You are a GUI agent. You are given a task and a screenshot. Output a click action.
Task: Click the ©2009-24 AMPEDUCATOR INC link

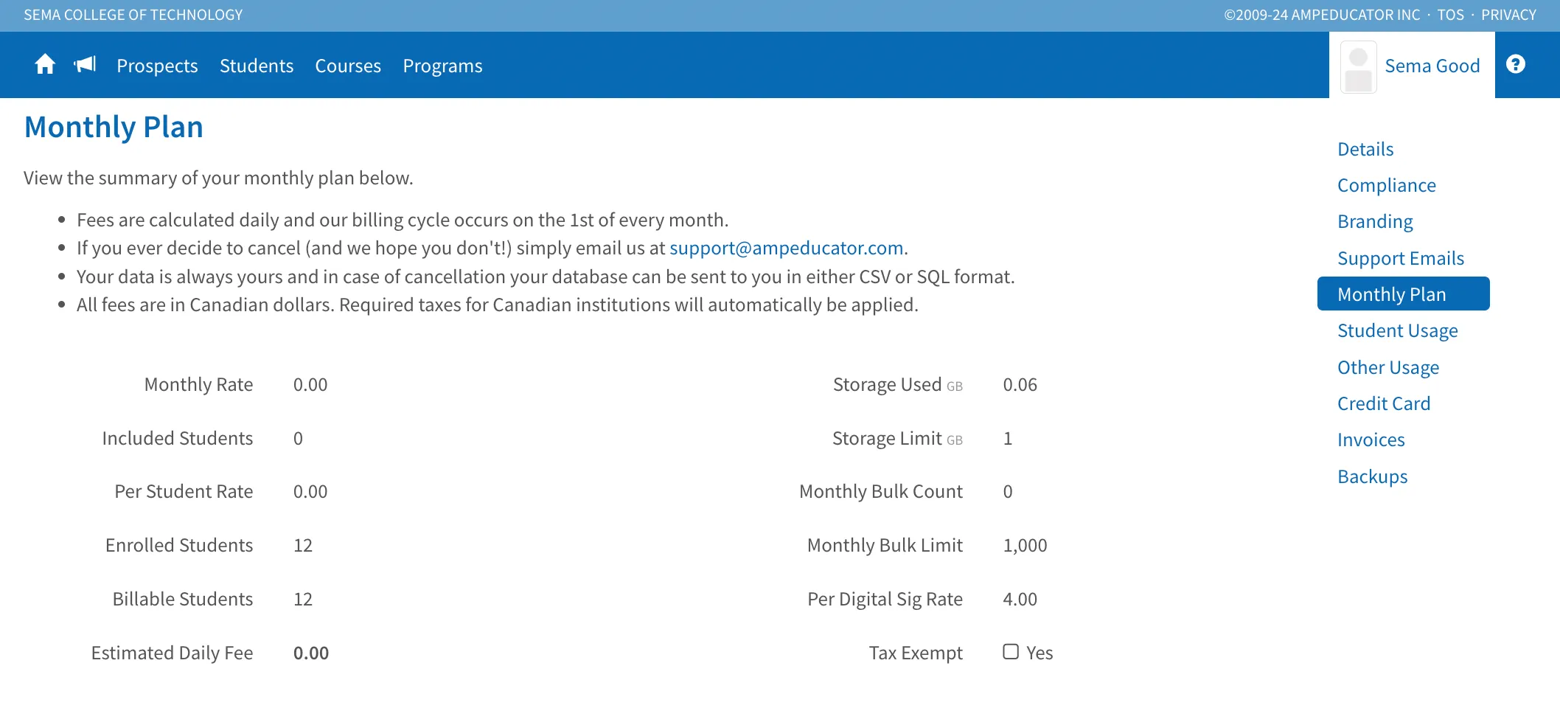click(1322, 15)
